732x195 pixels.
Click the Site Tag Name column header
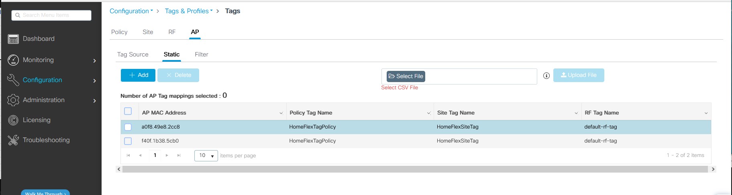click(x=456, y=113)
